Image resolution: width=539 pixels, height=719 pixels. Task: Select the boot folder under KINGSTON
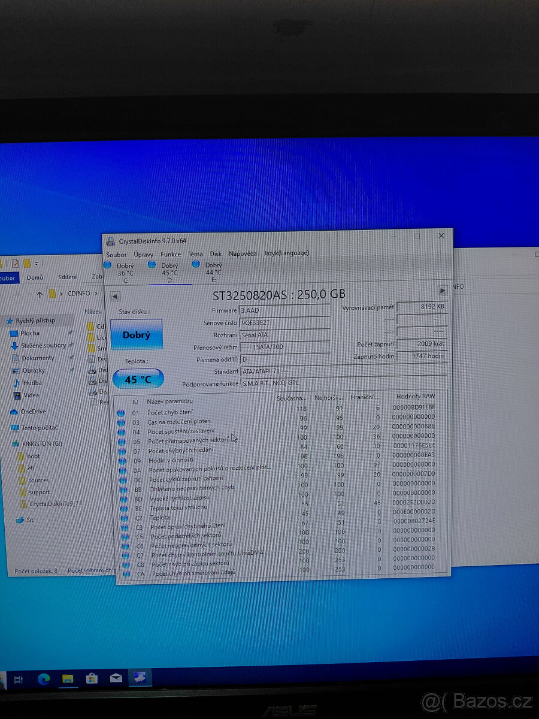tap(31, 456)
